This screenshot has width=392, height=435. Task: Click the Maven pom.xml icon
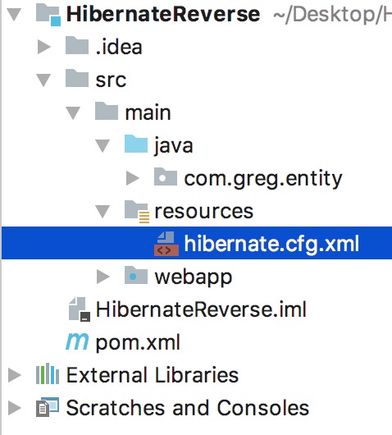(x=77, y=341)
